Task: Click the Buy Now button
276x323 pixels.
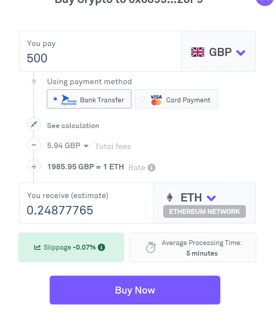Action: click(135, 290)
